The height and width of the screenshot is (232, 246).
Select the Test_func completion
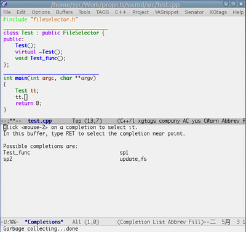17,153
